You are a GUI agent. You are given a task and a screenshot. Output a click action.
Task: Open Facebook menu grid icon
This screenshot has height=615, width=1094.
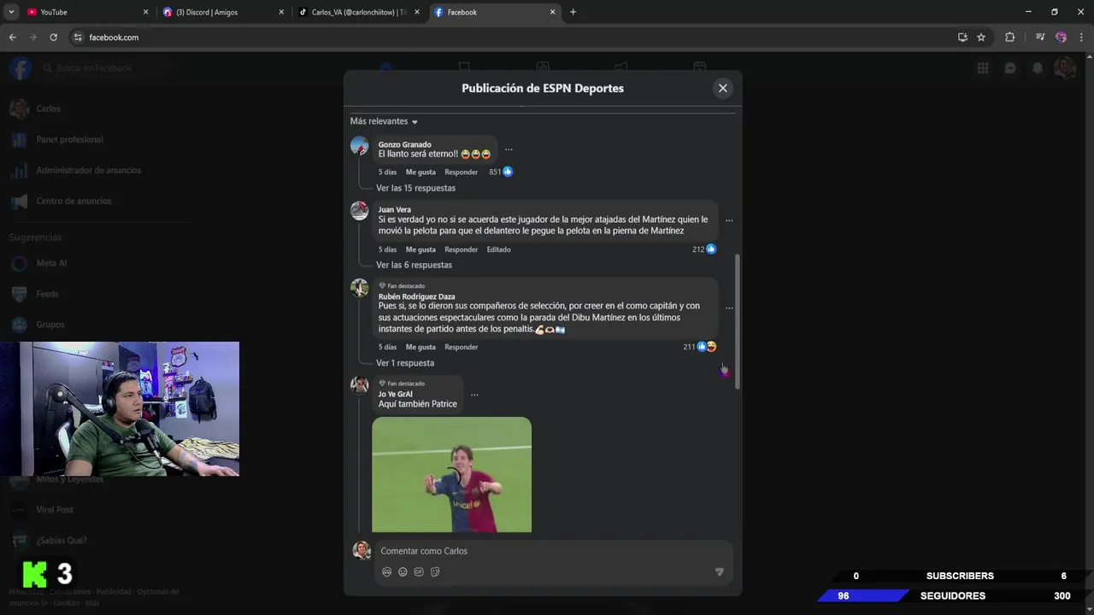tap(983, 68)
